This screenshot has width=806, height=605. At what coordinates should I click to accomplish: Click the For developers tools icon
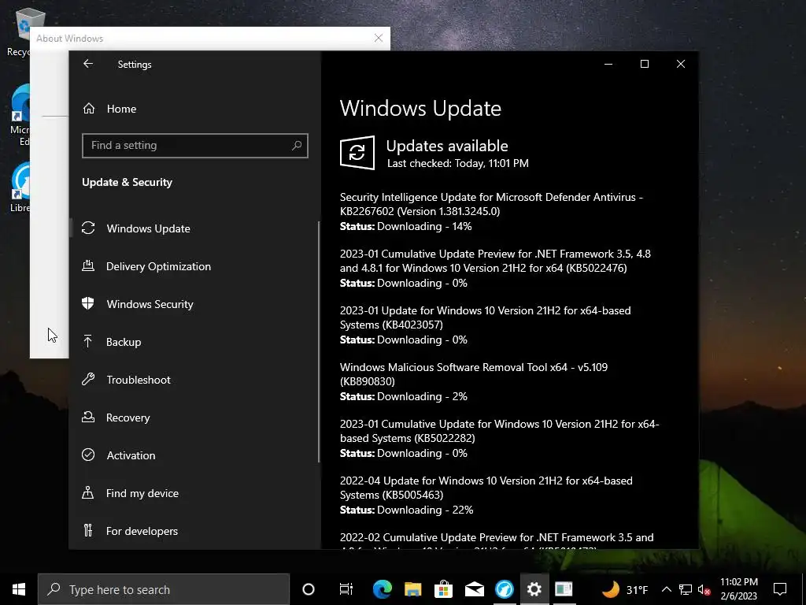click(88, 530)
